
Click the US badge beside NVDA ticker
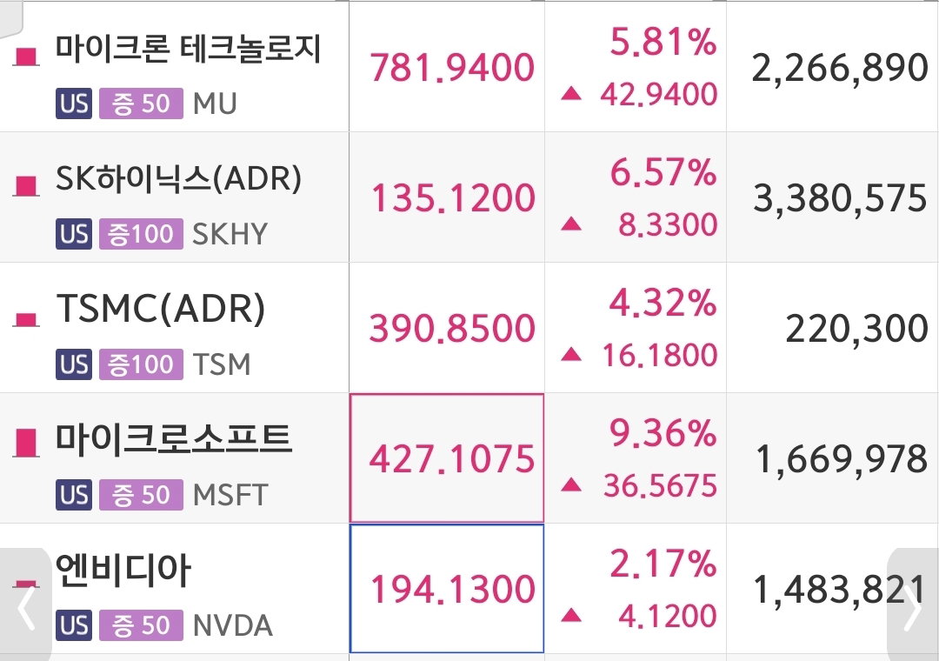point(74,625)
